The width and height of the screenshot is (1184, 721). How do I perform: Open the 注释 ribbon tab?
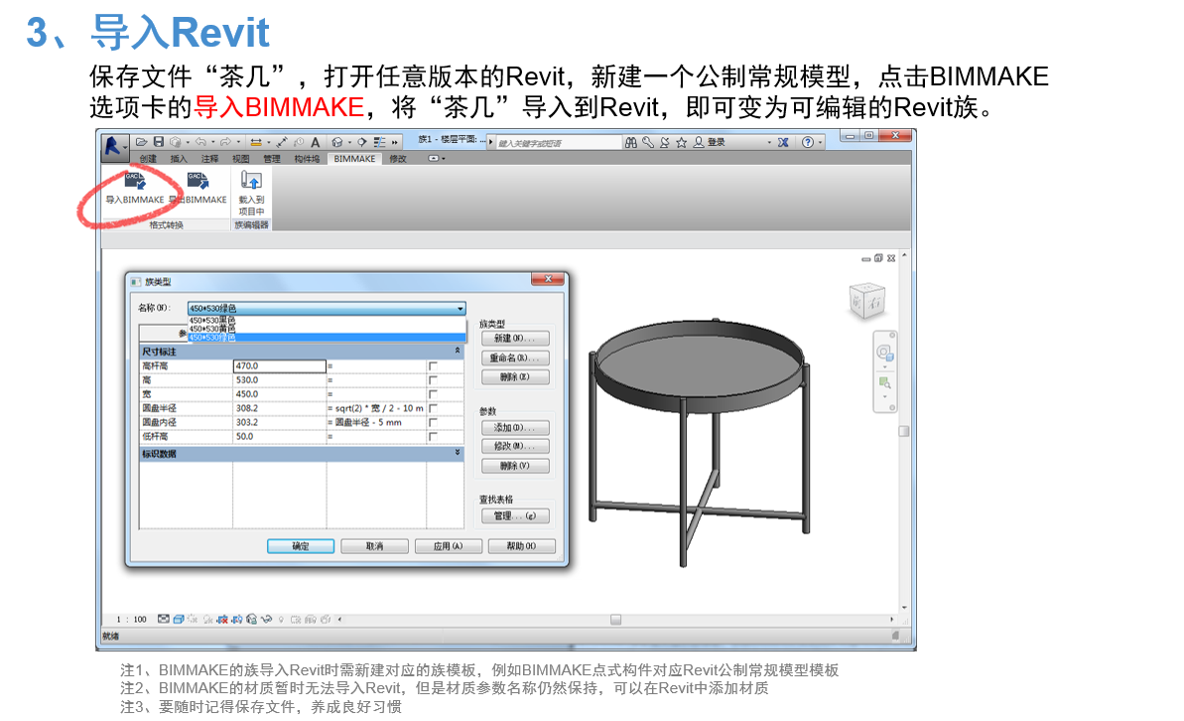(x=210, y=159)
